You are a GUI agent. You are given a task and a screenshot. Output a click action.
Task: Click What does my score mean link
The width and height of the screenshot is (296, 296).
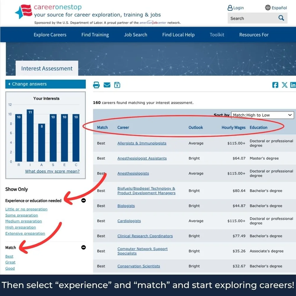tap(52, 171)
